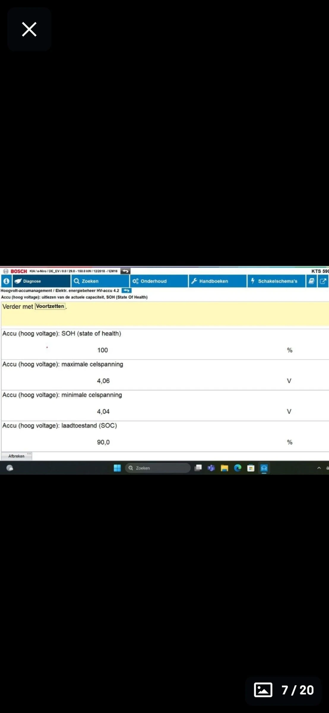
Task: Open Task View from the taskbar
Action: click(x=198, y=468)
